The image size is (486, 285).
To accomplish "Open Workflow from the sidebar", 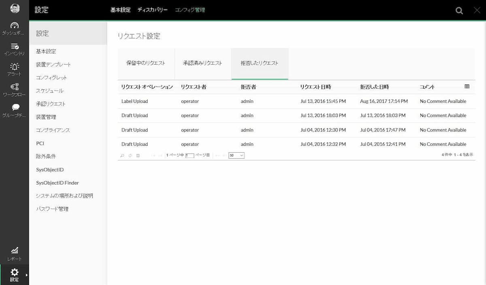I will pyautogui.click(x=14, y=90).
